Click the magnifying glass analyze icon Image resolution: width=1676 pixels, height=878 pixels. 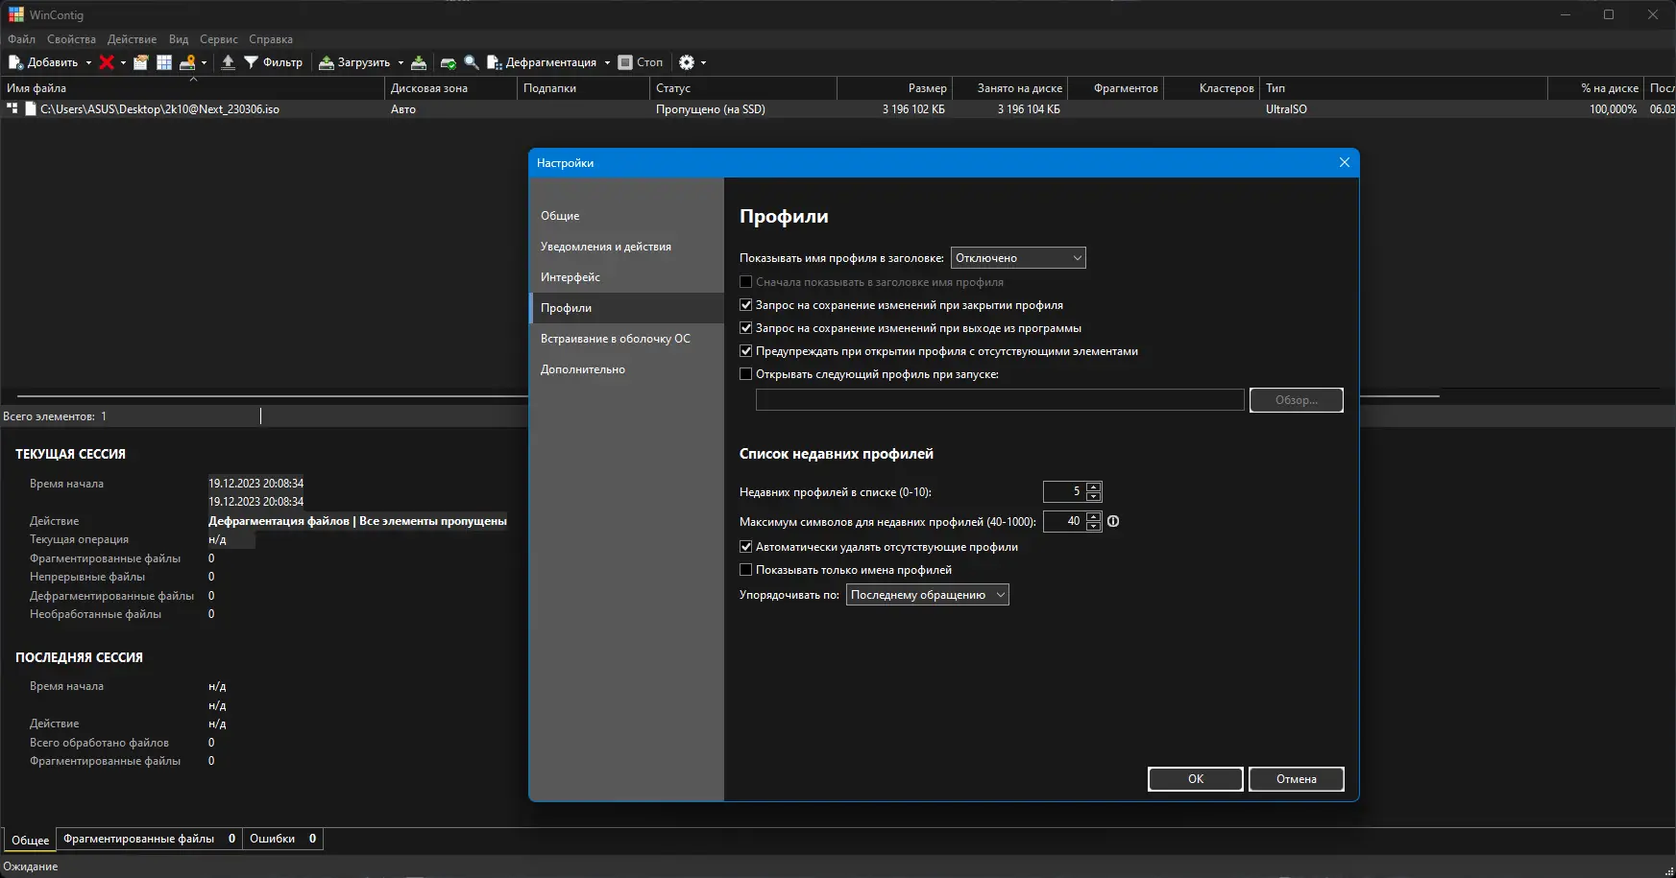[x=472, y=62]
